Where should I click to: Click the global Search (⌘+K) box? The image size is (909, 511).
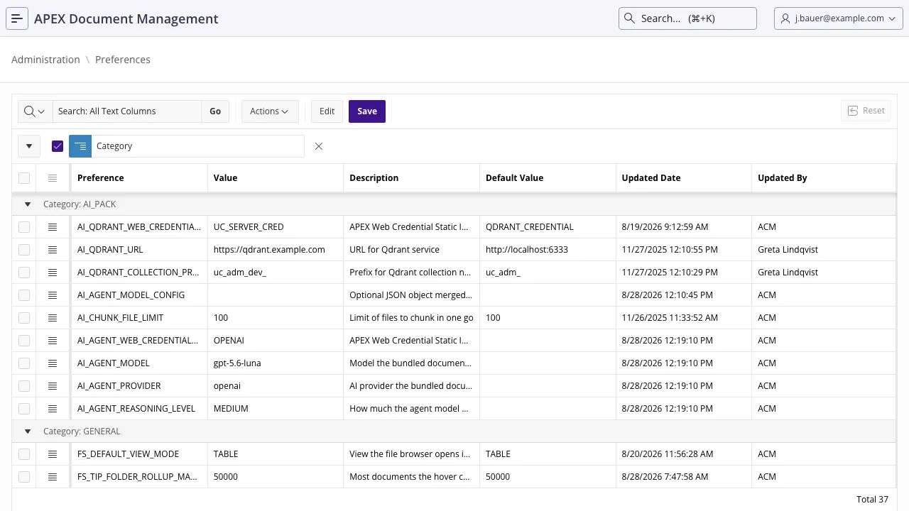(x=687, y=18)
